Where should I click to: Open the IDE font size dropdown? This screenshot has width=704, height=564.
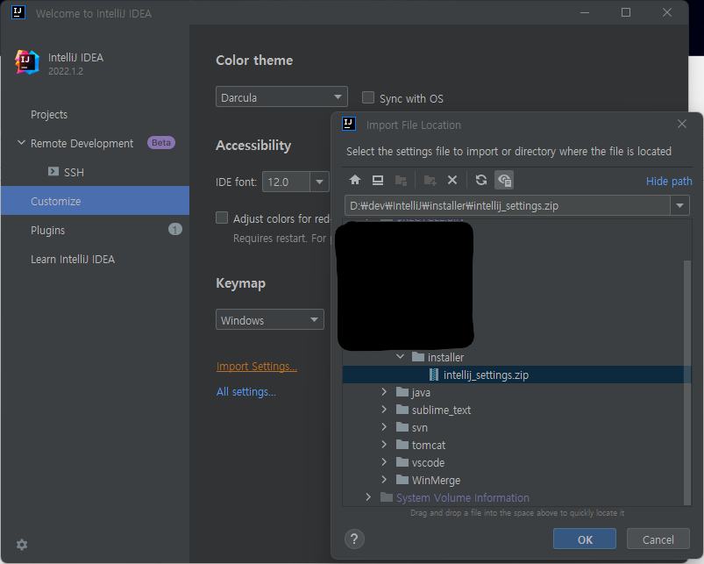click(319, 182)
